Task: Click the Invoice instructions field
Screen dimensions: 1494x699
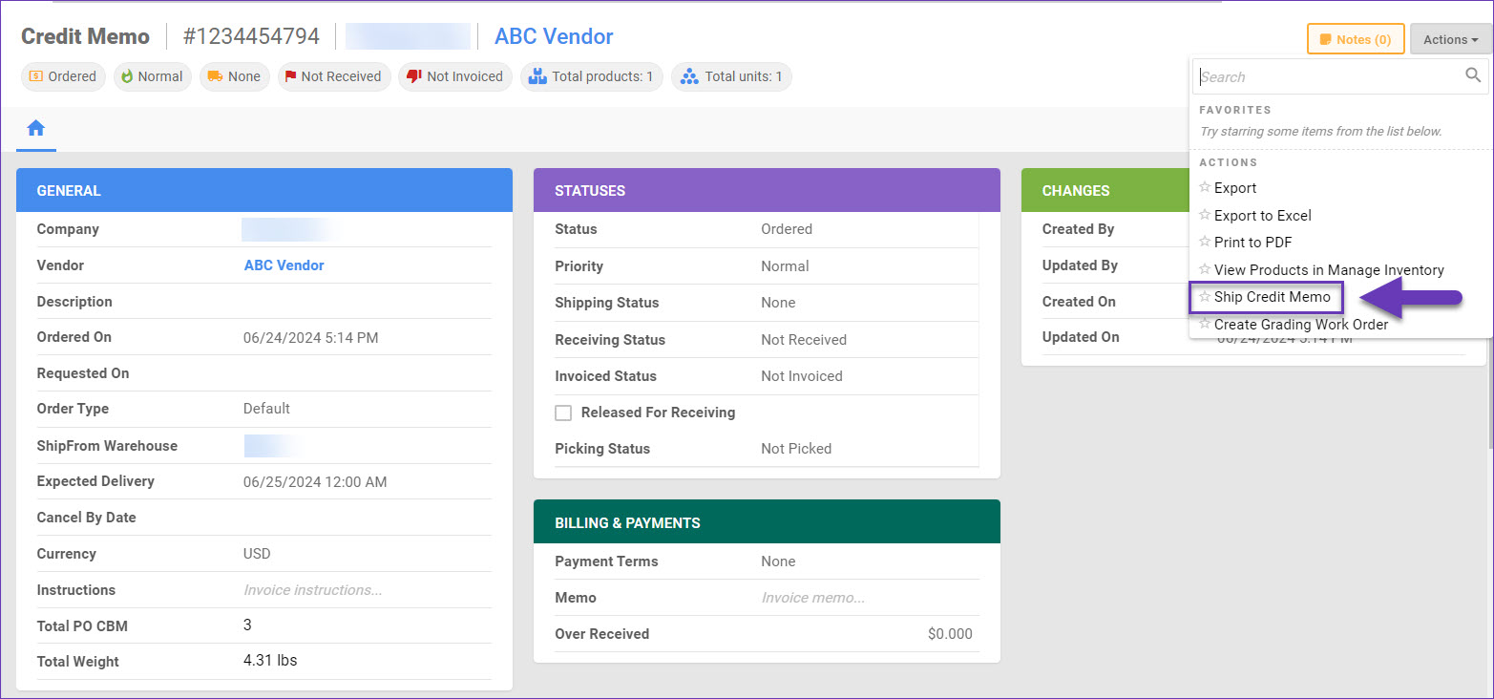Action: pos(312,590)
